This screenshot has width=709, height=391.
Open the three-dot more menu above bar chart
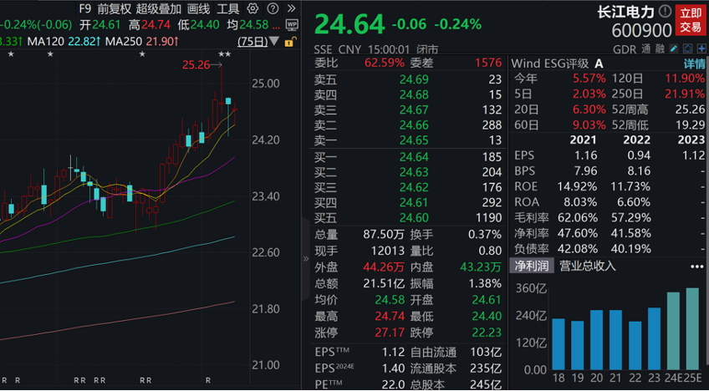(x=696, y=266)
